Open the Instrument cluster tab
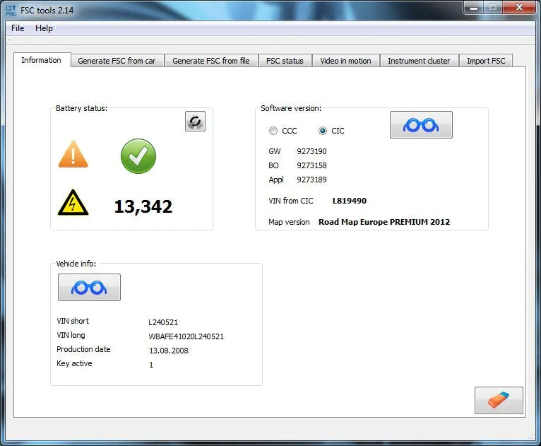 tap(419, 61)
